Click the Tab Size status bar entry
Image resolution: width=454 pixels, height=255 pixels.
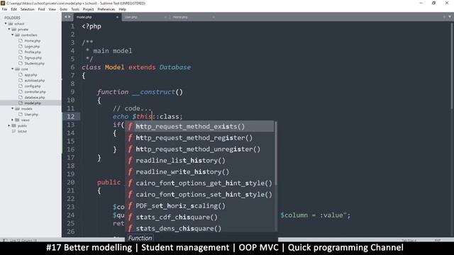point(409,240)
